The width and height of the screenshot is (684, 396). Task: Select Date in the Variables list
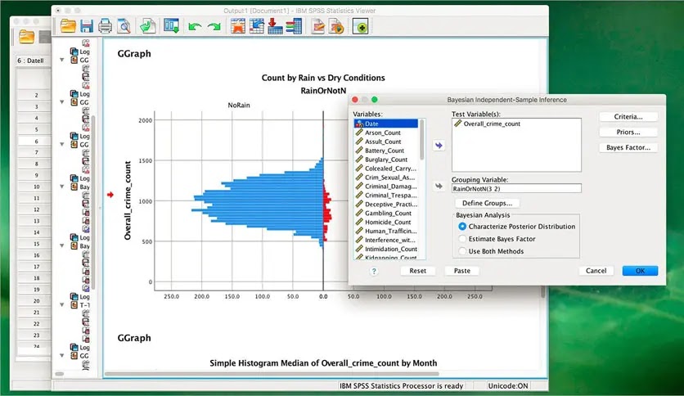click(386, 124)
